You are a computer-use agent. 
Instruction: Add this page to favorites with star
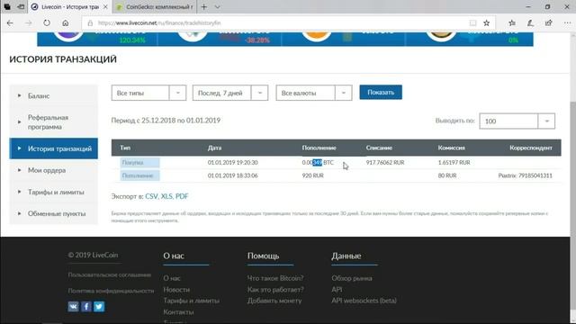[x=486, y=23]
